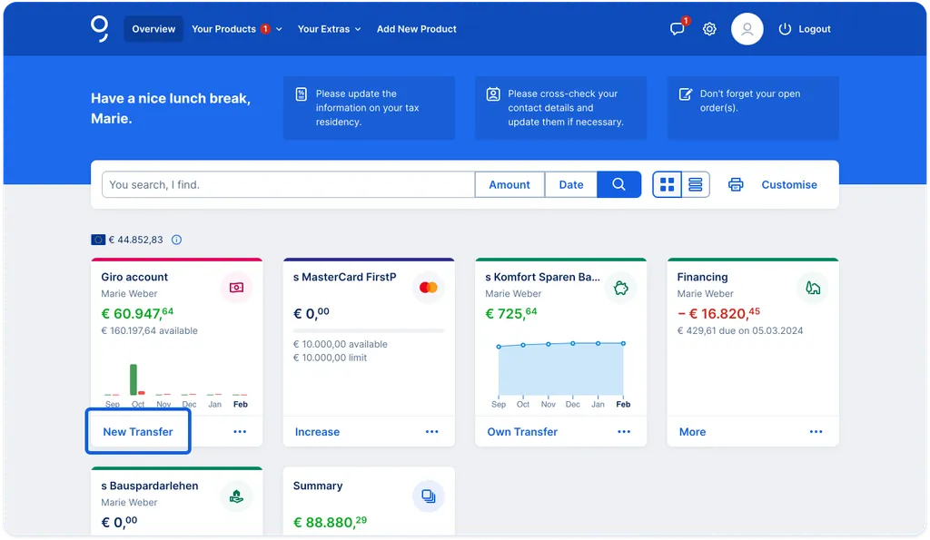Image resolution: width=930 pixels, height=540 pixels.
Task: Click the green October bar in Giro chart
Action: point(134,379)
